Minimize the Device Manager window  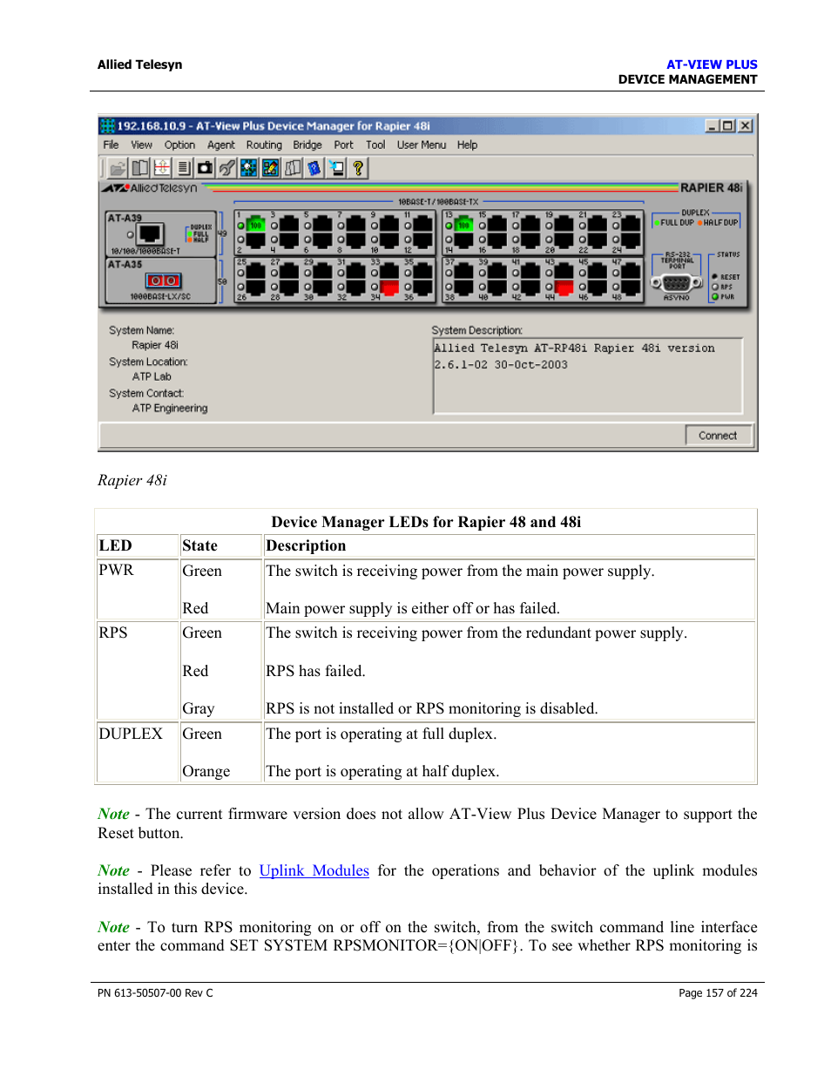[x=713, y=125]
